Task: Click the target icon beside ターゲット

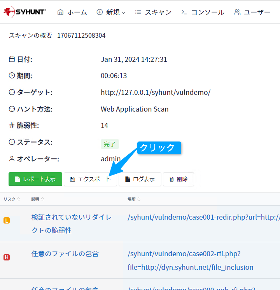Action: [x=12, y=92]
